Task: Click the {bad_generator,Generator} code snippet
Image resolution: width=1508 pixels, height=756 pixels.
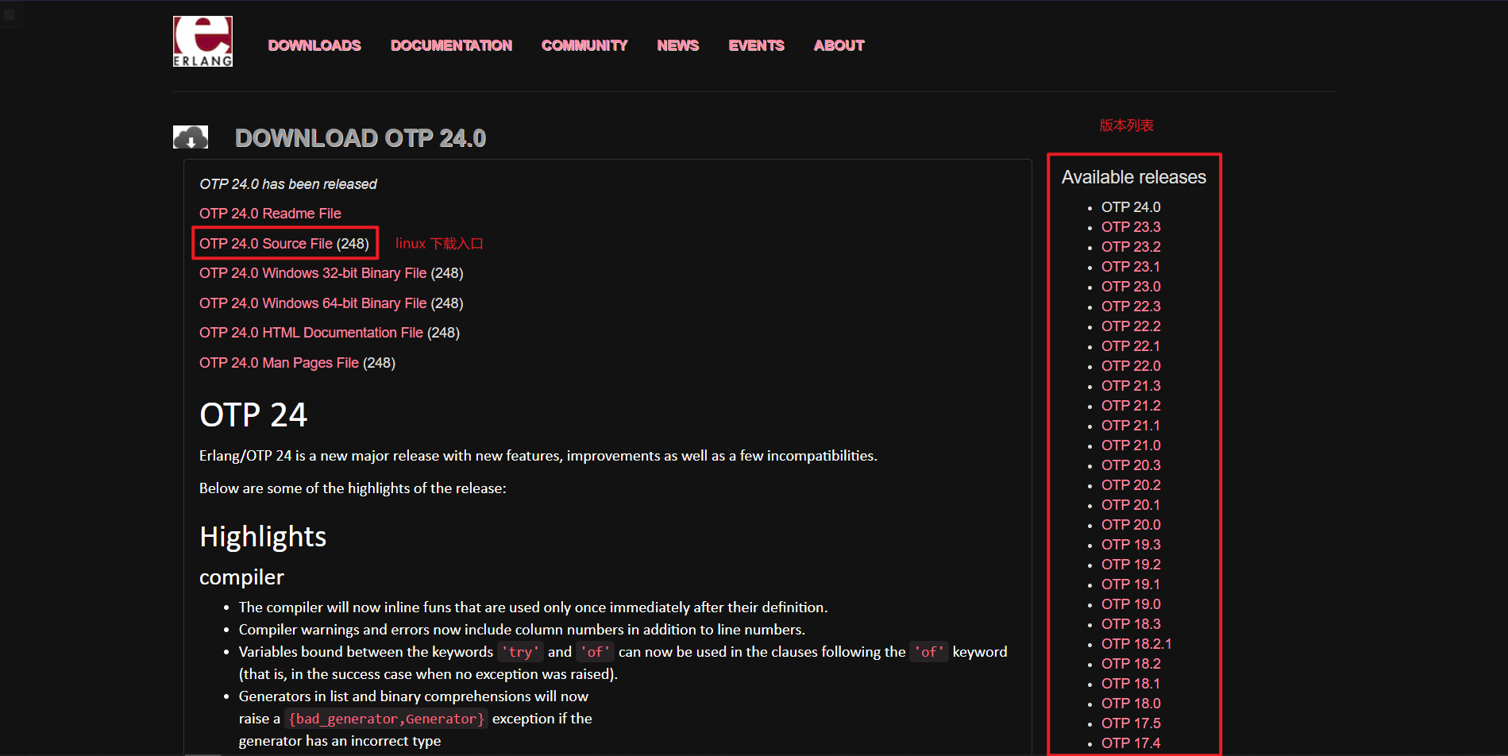Action: 386,719
